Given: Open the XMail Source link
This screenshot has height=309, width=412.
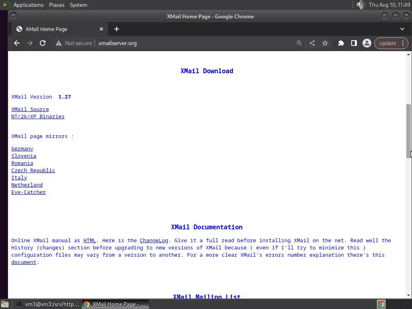Looking at the screenshot, I should tap(30, 109).
